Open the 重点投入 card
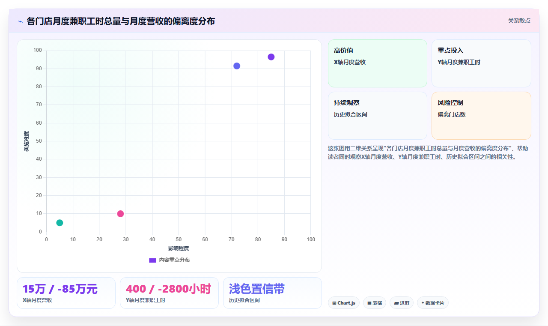Screen dimensions: 548x326 pos(481,63)
